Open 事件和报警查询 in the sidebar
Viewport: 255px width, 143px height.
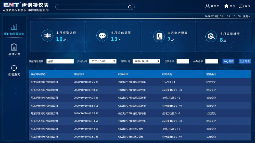coord(14,29)
